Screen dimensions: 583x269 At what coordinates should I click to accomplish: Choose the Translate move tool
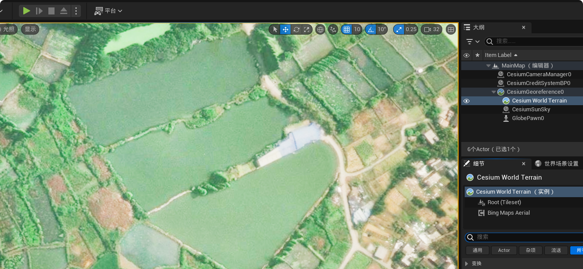(x=285, y=29)
